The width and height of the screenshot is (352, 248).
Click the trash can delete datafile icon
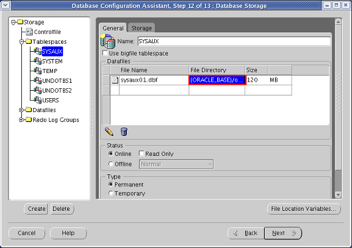124,131
